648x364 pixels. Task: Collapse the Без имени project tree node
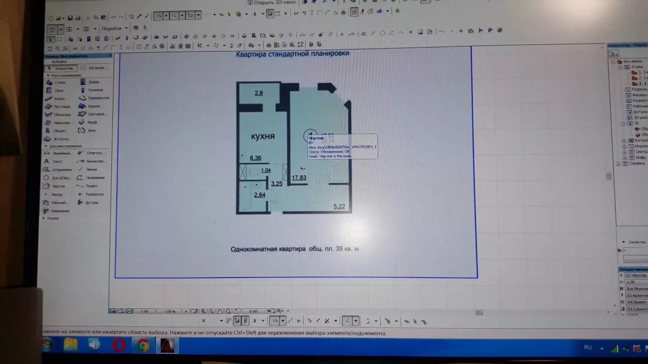613,62
